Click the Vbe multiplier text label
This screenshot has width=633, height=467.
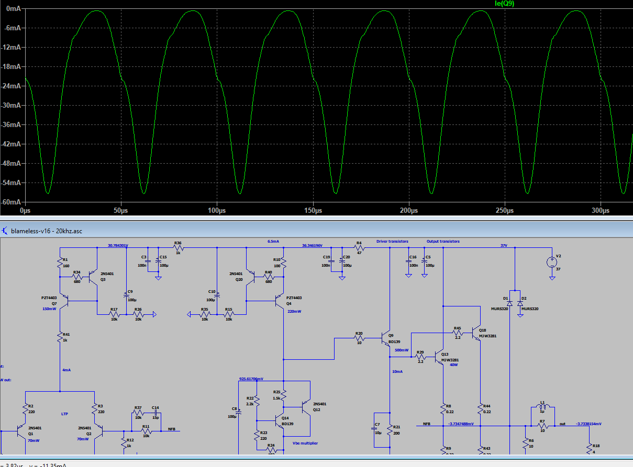pos(305,443)
